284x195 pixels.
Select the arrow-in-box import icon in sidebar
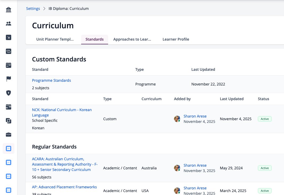coord(9,37)
